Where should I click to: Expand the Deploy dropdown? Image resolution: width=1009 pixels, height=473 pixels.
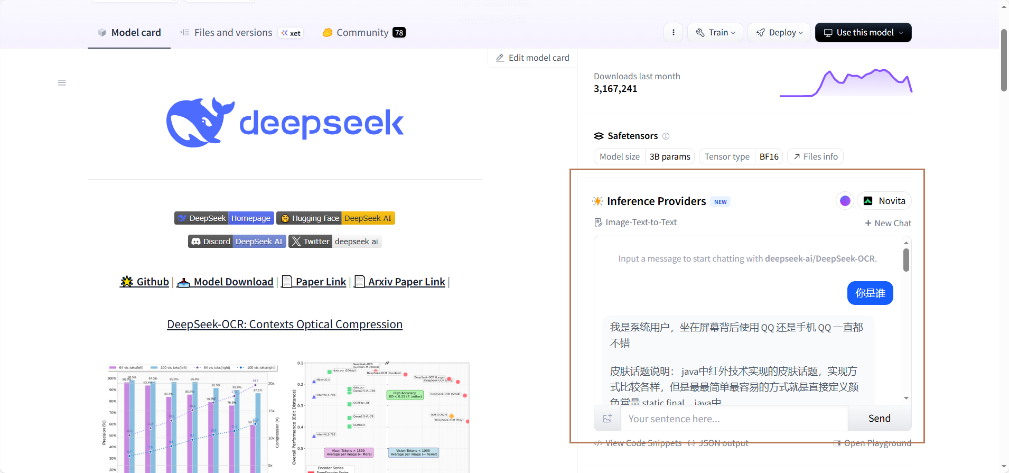[x=779, y=33]
